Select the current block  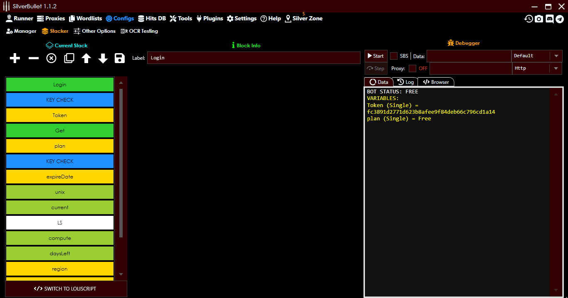[x=60, y=208]
